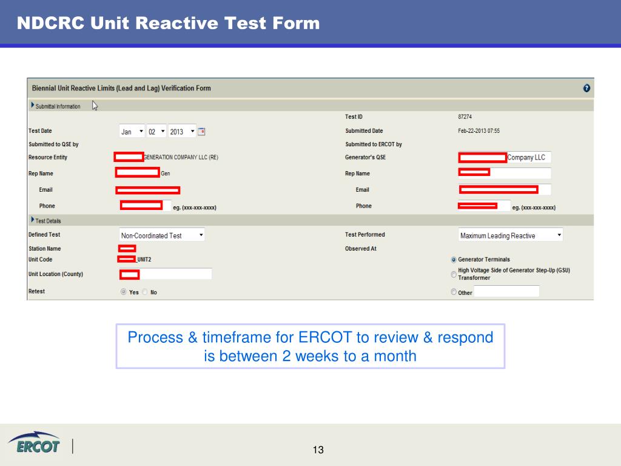Open the Test Performed dropdown

point(511,235)
